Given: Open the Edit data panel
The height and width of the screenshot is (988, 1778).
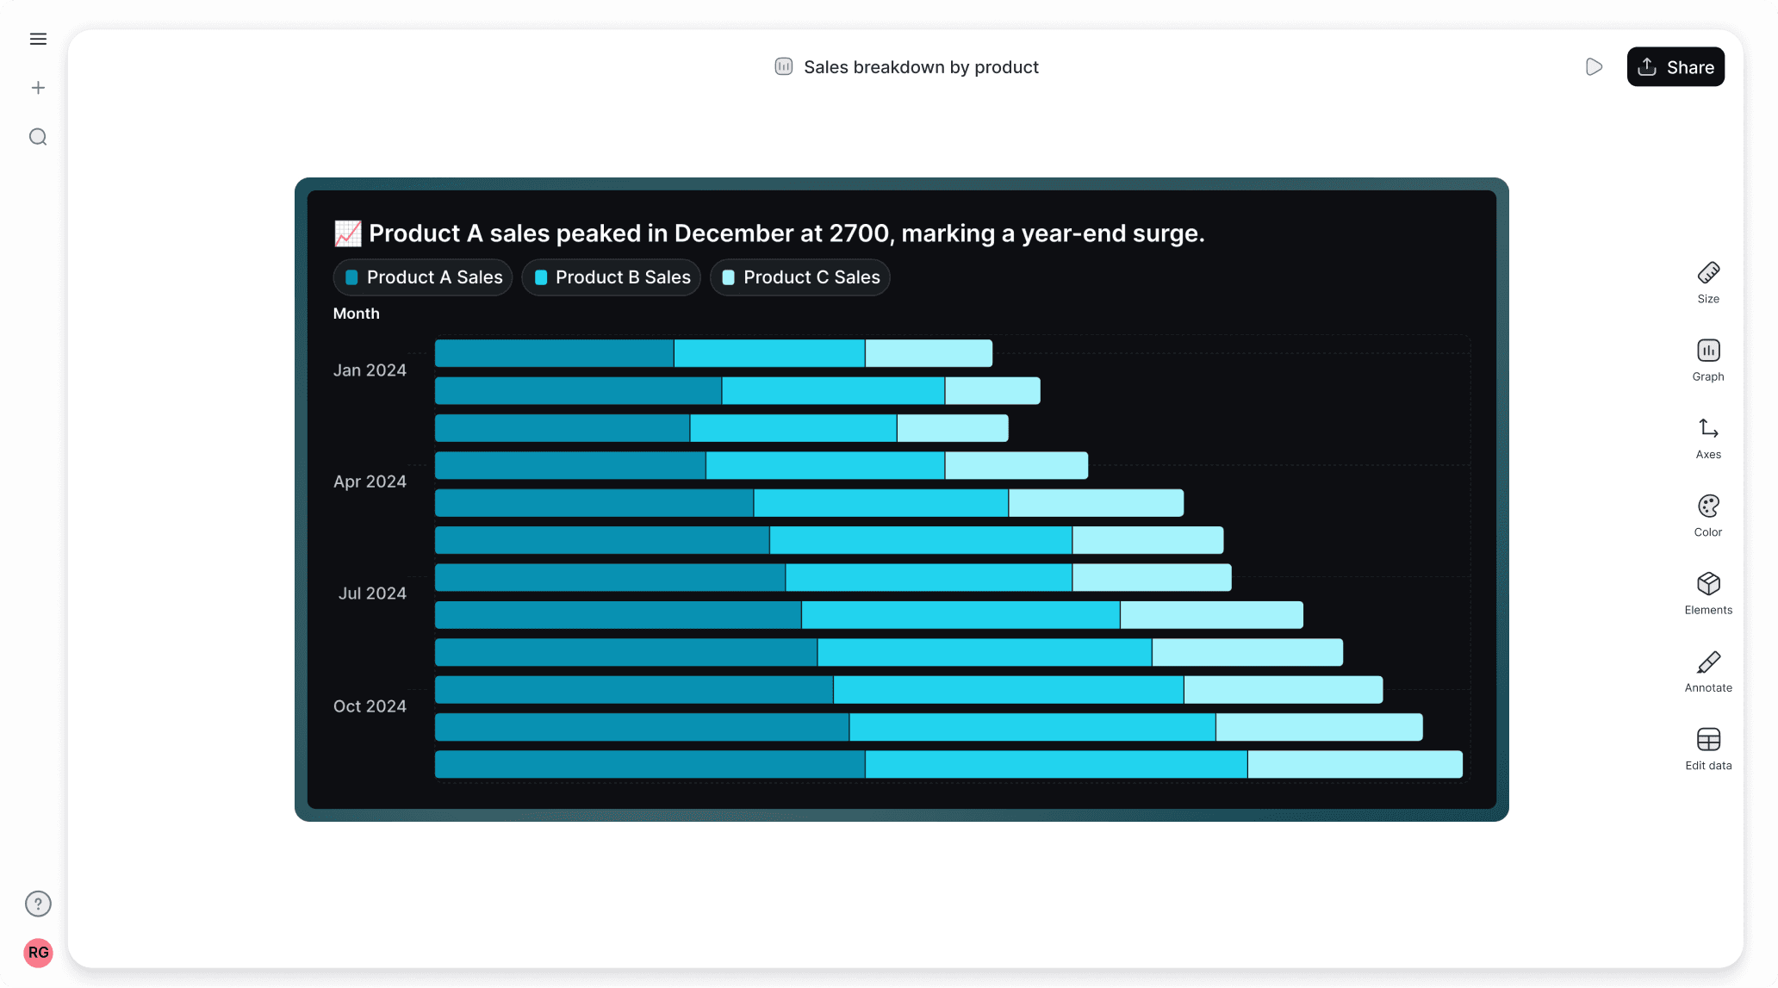Looking at the screenshot, I should tap(1708, 748).
